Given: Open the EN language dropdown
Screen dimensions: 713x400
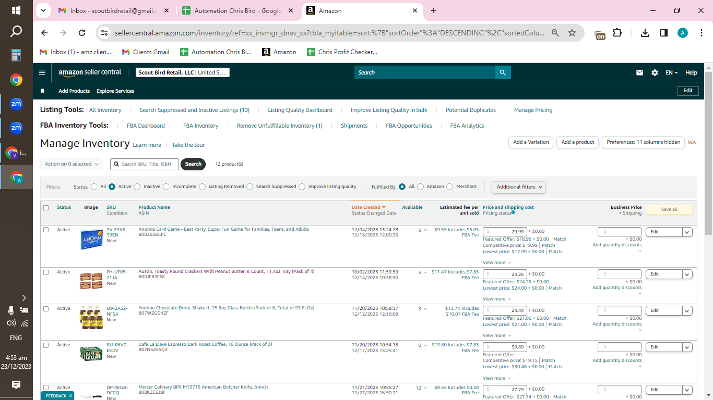Looking at the screenshot, I should (x=671, y=73).
